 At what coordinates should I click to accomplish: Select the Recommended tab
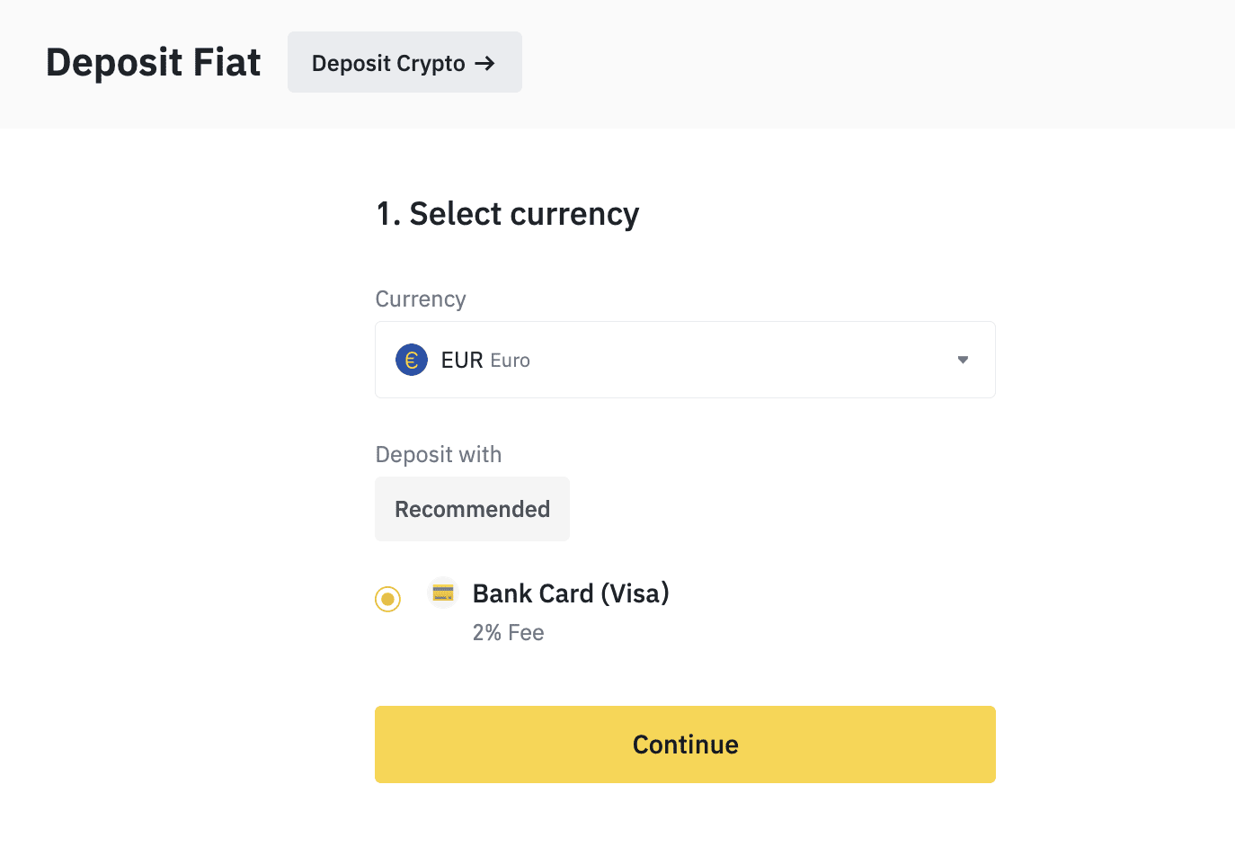(x=472, y=509)
